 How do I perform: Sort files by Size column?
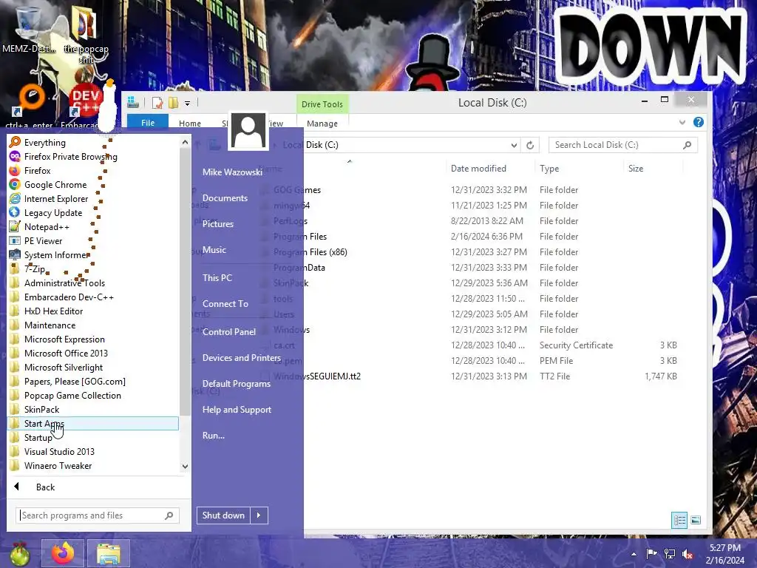click(x=636, y=169)
